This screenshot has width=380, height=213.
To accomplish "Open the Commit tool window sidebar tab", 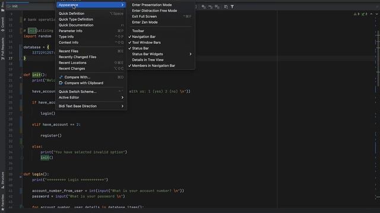I will [x=2, y=25].
